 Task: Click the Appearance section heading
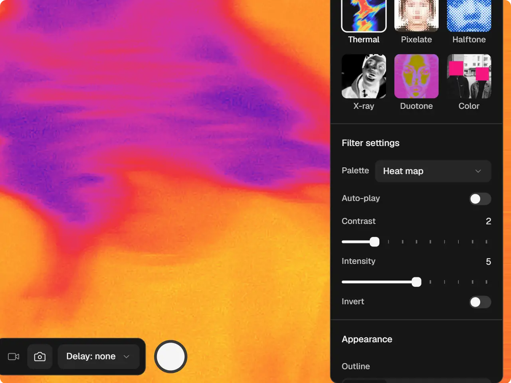(x=367, y=339)
